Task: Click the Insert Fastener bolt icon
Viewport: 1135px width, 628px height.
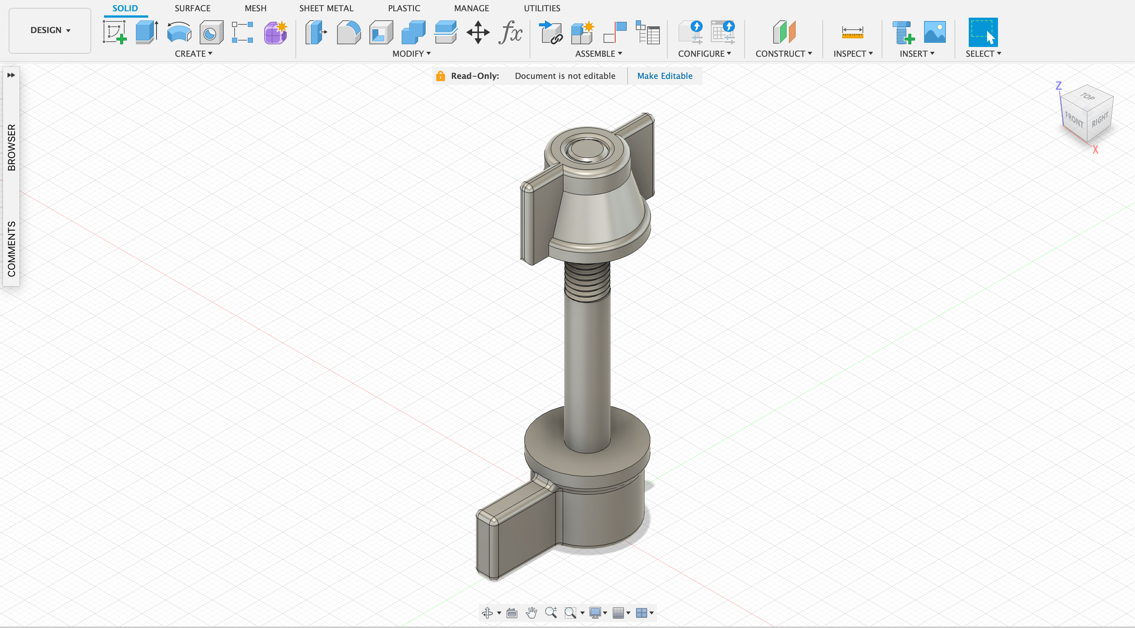Action: (x=903, y=32)
